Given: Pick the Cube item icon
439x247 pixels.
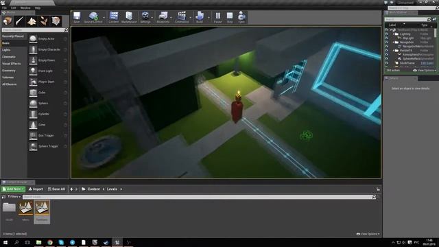Looking at the screenshot, I should coord(33,93).
